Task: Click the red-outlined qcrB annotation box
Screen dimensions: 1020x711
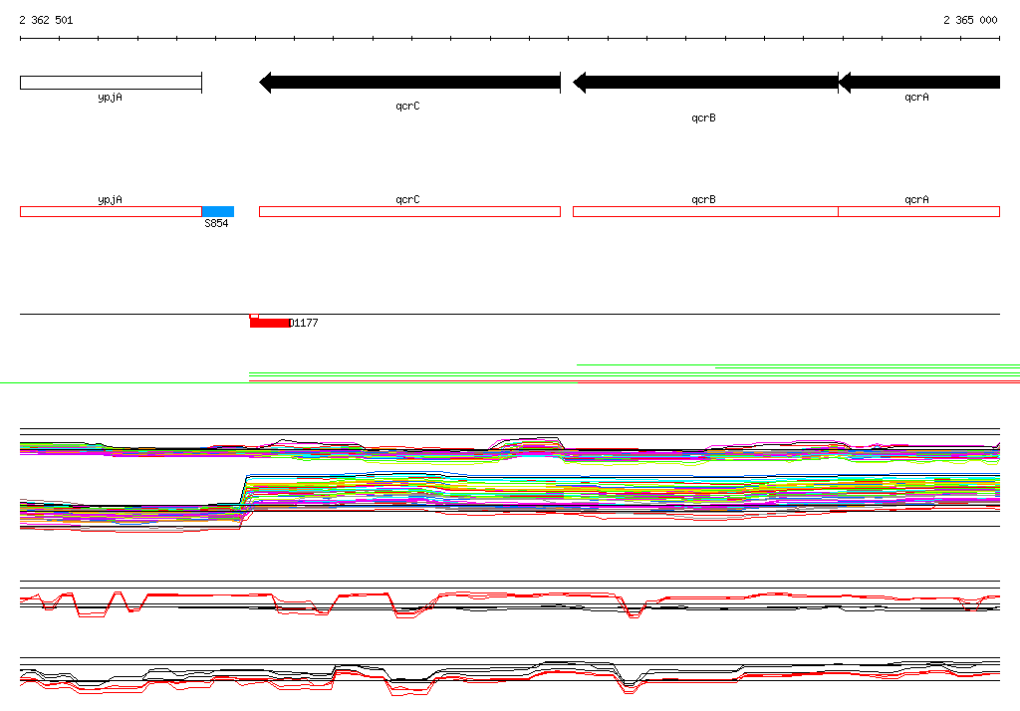Action: coord(705,211)
